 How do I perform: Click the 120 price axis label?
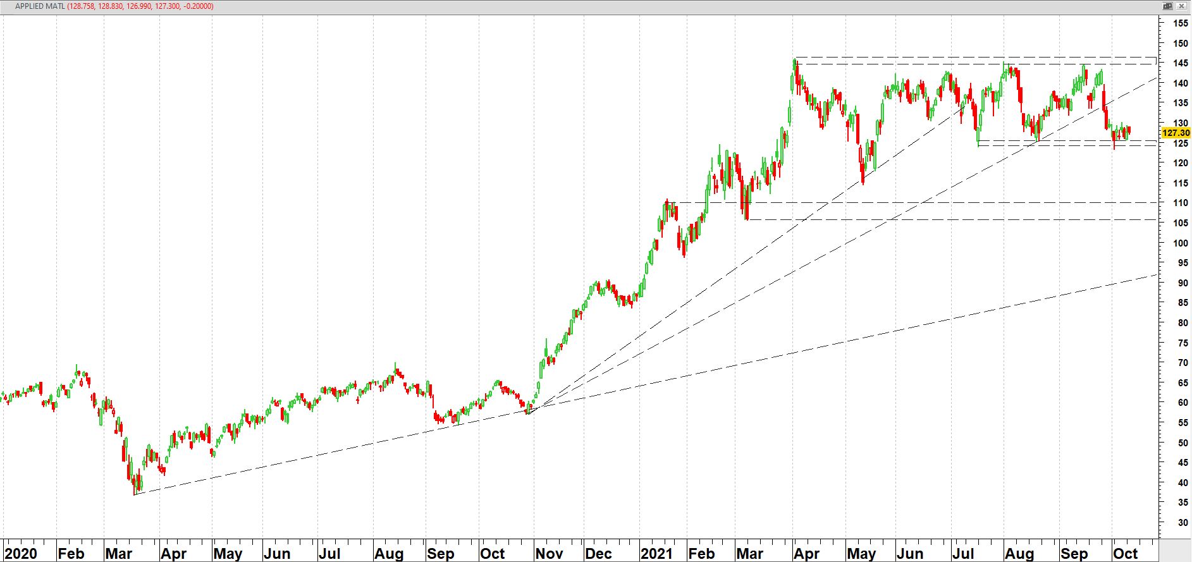coord(1180,163)
